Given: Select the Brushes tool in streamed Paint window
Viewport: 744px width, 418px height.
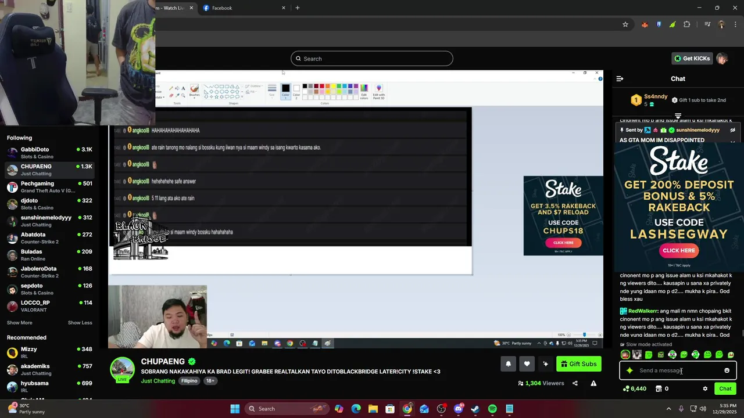Looking at the screenshot, I should [x=194, y=90].
